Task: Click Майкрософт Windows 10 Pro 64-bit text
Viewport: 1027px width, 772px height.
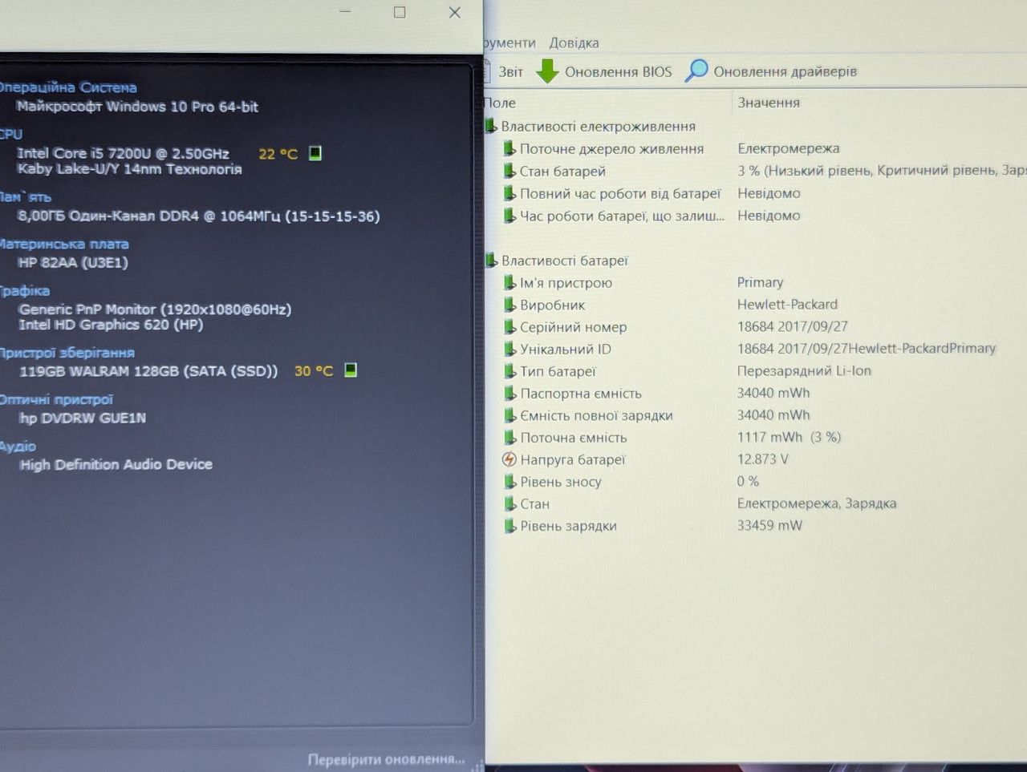Action: (x=137, y=107)
